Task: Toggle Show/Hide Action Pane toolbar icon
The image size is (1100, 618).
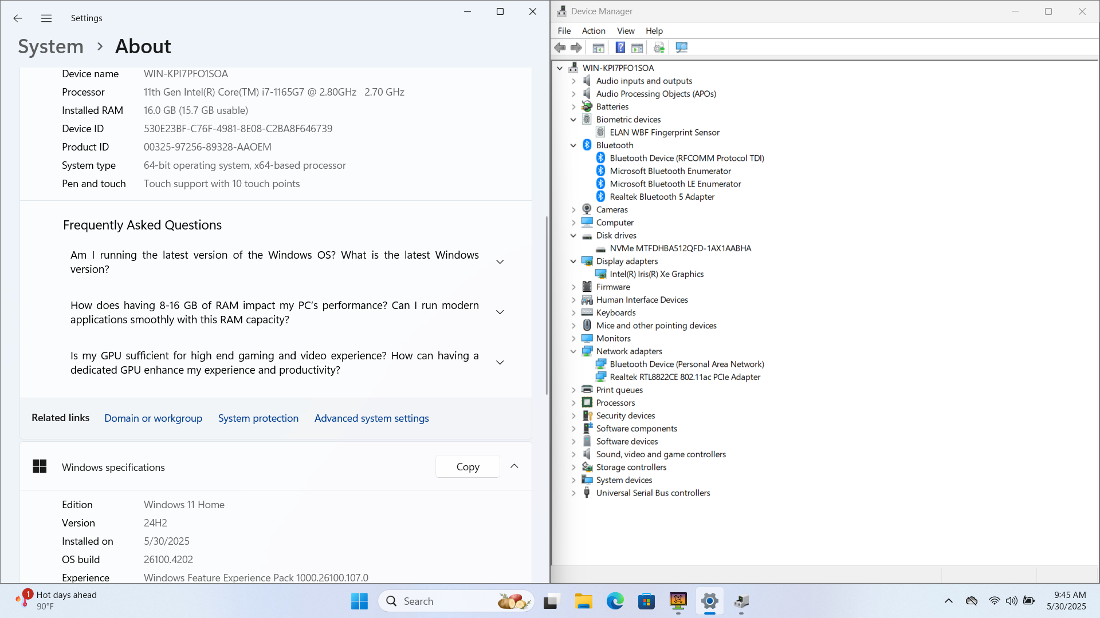Action: (637, 48)
